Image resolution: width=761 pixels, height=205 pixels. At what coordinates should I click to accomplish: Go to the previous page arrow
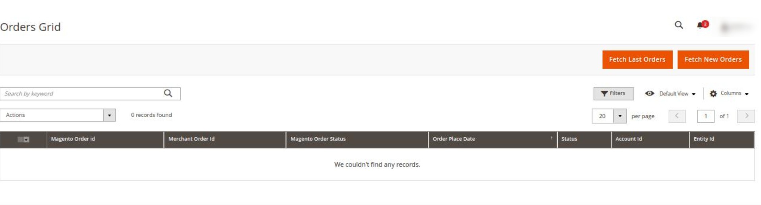(x=677, y=116)
